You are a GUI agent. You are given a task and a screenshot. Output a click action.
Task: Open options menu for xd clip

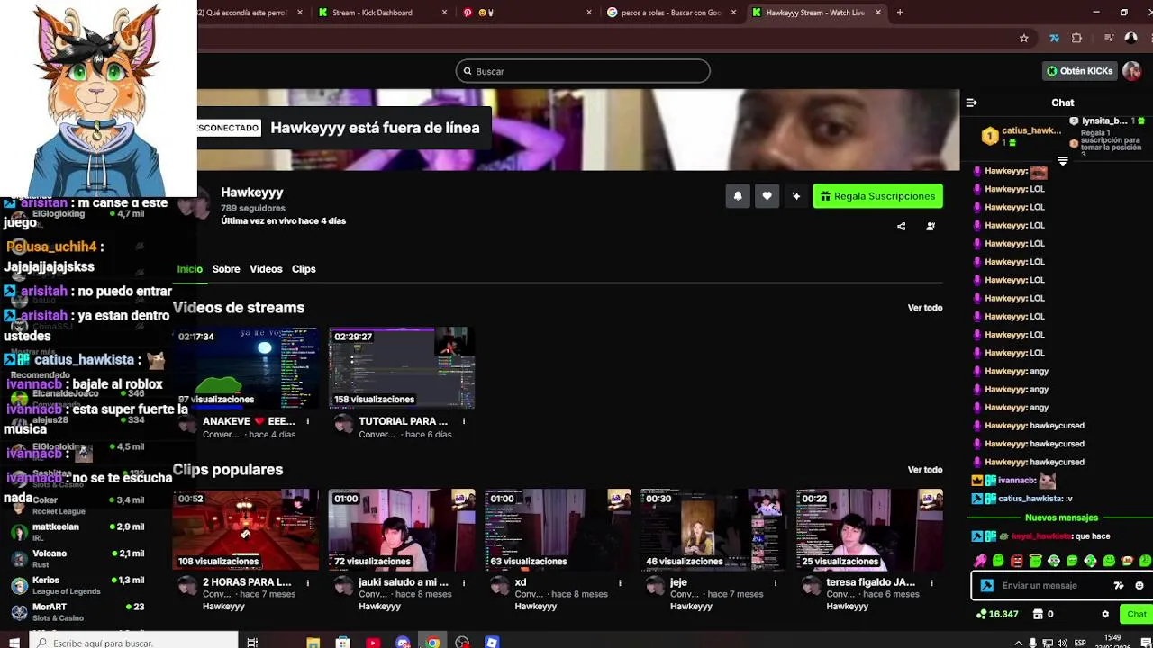(620, 583)
